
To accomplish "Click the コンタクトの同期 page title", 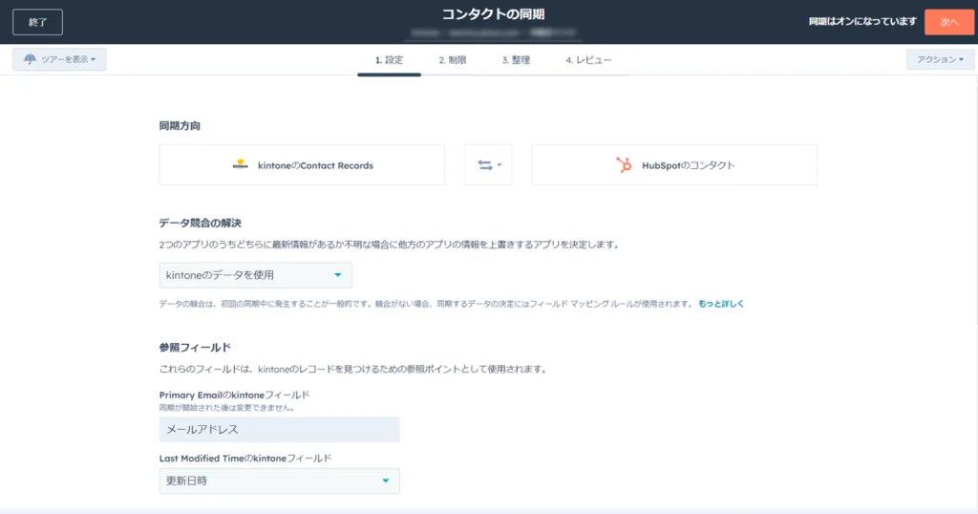I will (494, 14).
